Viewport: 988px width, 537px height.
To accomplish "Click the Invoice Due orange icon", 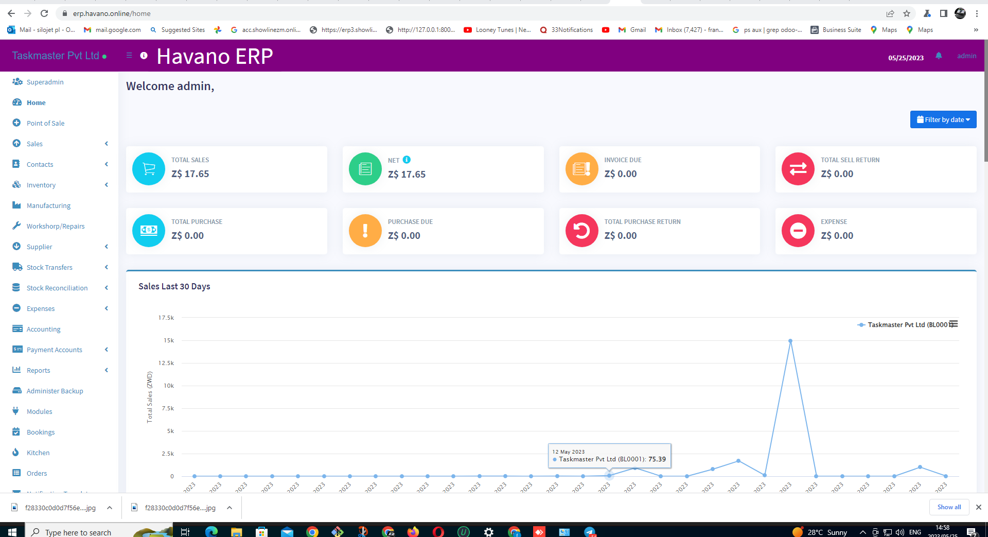I will (582, 169).
